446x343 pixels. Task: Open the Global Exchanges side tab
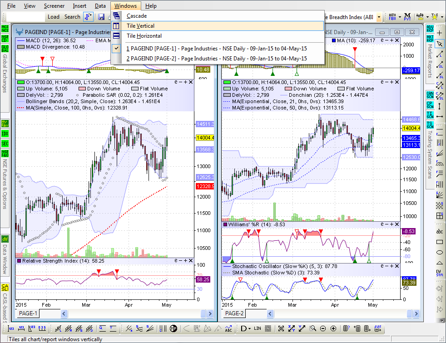click(x=5, y=74)
